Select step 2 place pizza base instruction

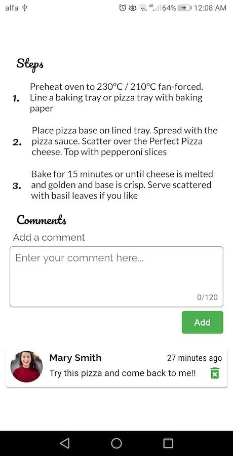click(x=125, y=141)
